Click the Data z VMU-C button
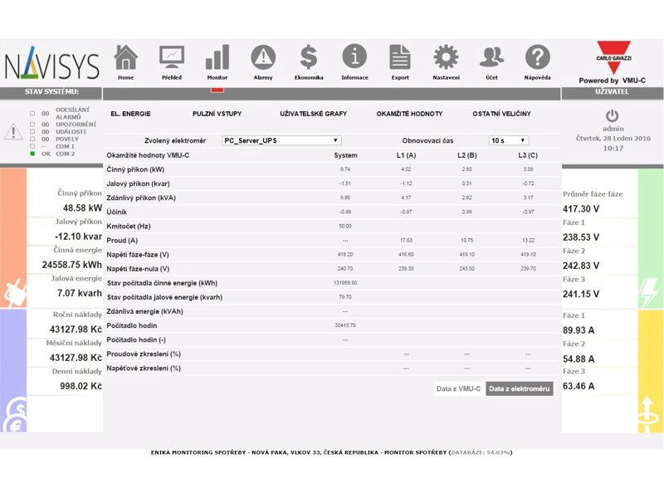 (458, 388)
